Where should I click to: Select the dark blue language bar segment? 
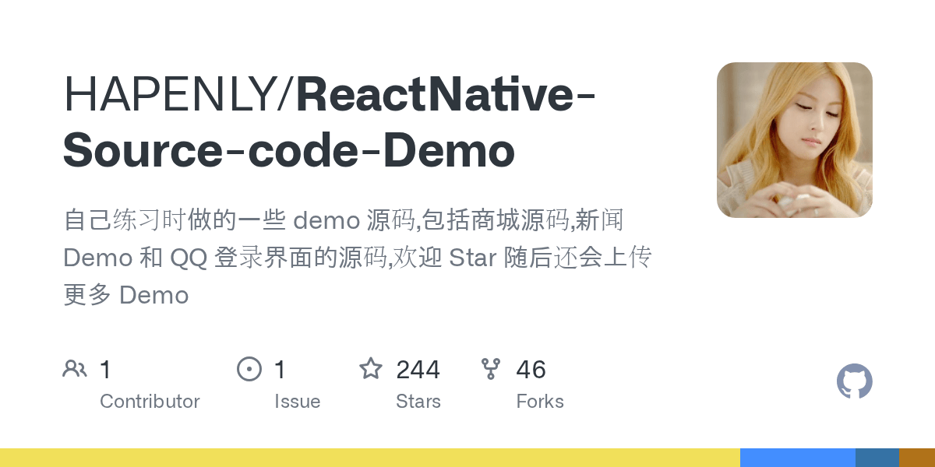click(877, 458)
